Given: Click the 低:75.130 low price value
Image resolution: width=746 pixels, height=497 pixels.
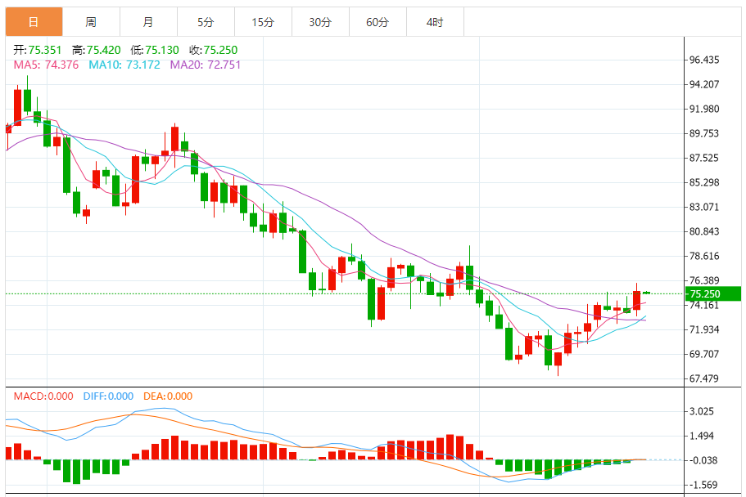Looking at the screenshot, I should 155,50.
